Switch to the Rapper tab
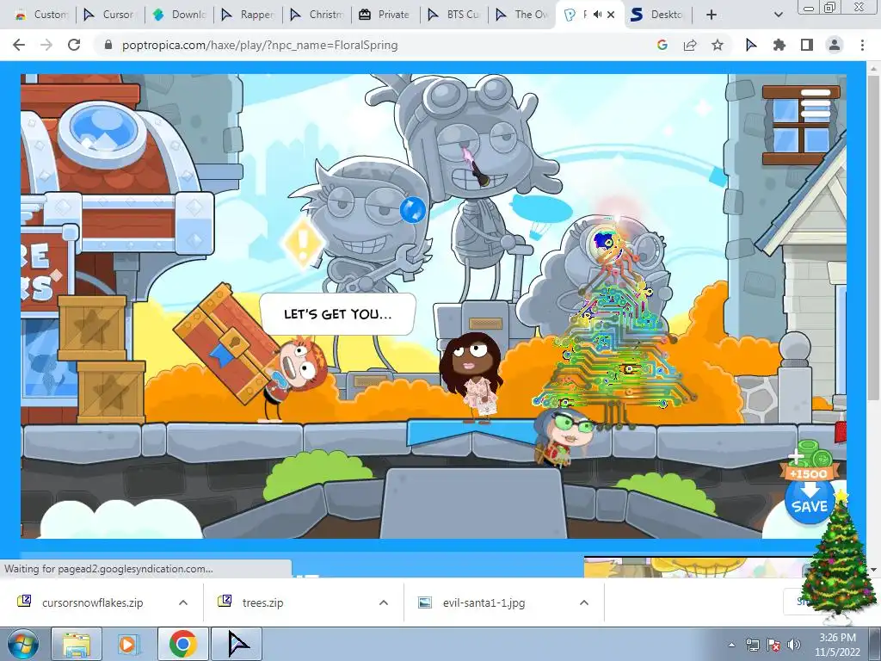The height and width of the screenshot is (661, 881). point(249,15)
